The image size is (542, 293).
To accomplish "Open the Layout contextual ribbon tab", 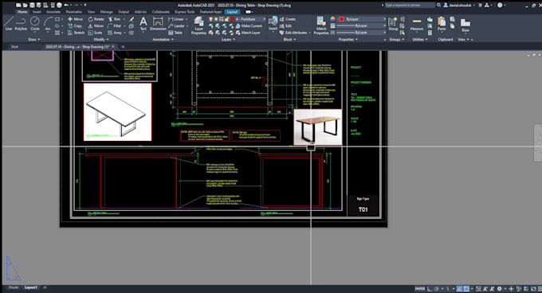I will 232,12.
